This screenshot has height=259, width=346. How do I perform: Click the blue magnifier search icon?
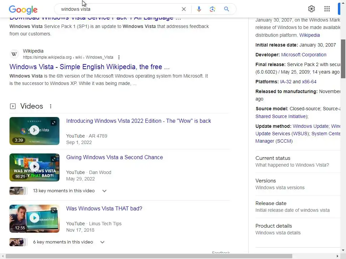226,9
